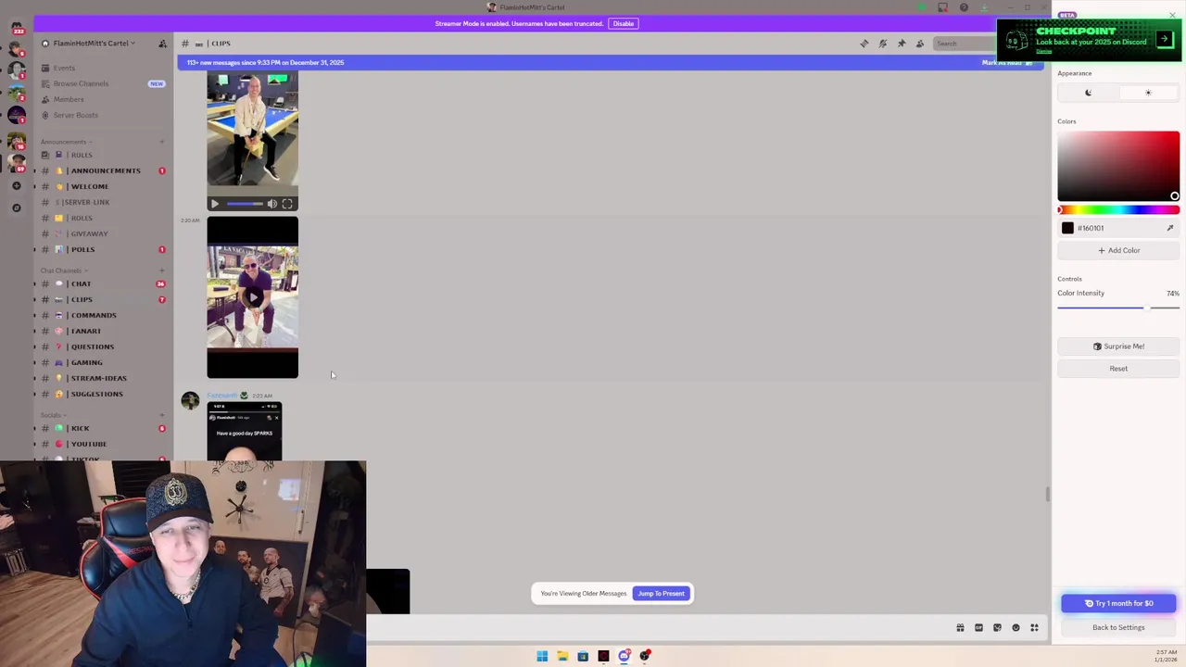The image size is (1186, 667).
Task: Open the Threads icon in channel header
Action: 864,44
